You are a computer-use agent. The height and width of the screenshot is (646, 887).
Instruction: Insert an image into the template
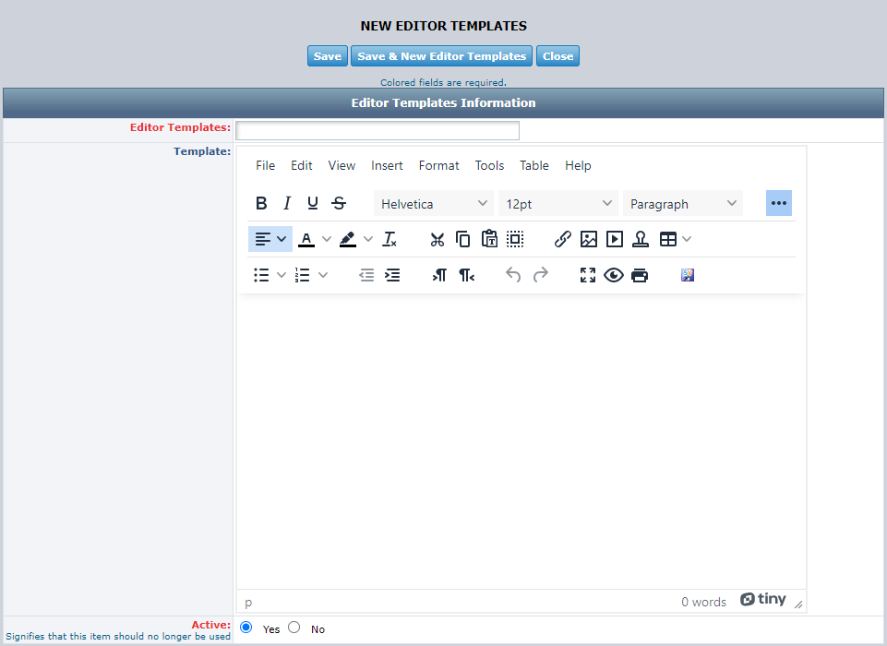click(x=588, y=239)
